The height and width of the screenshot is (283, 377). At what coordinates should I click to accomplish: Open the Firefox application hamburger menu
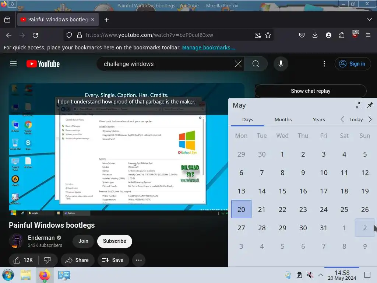tap(368, 35)
